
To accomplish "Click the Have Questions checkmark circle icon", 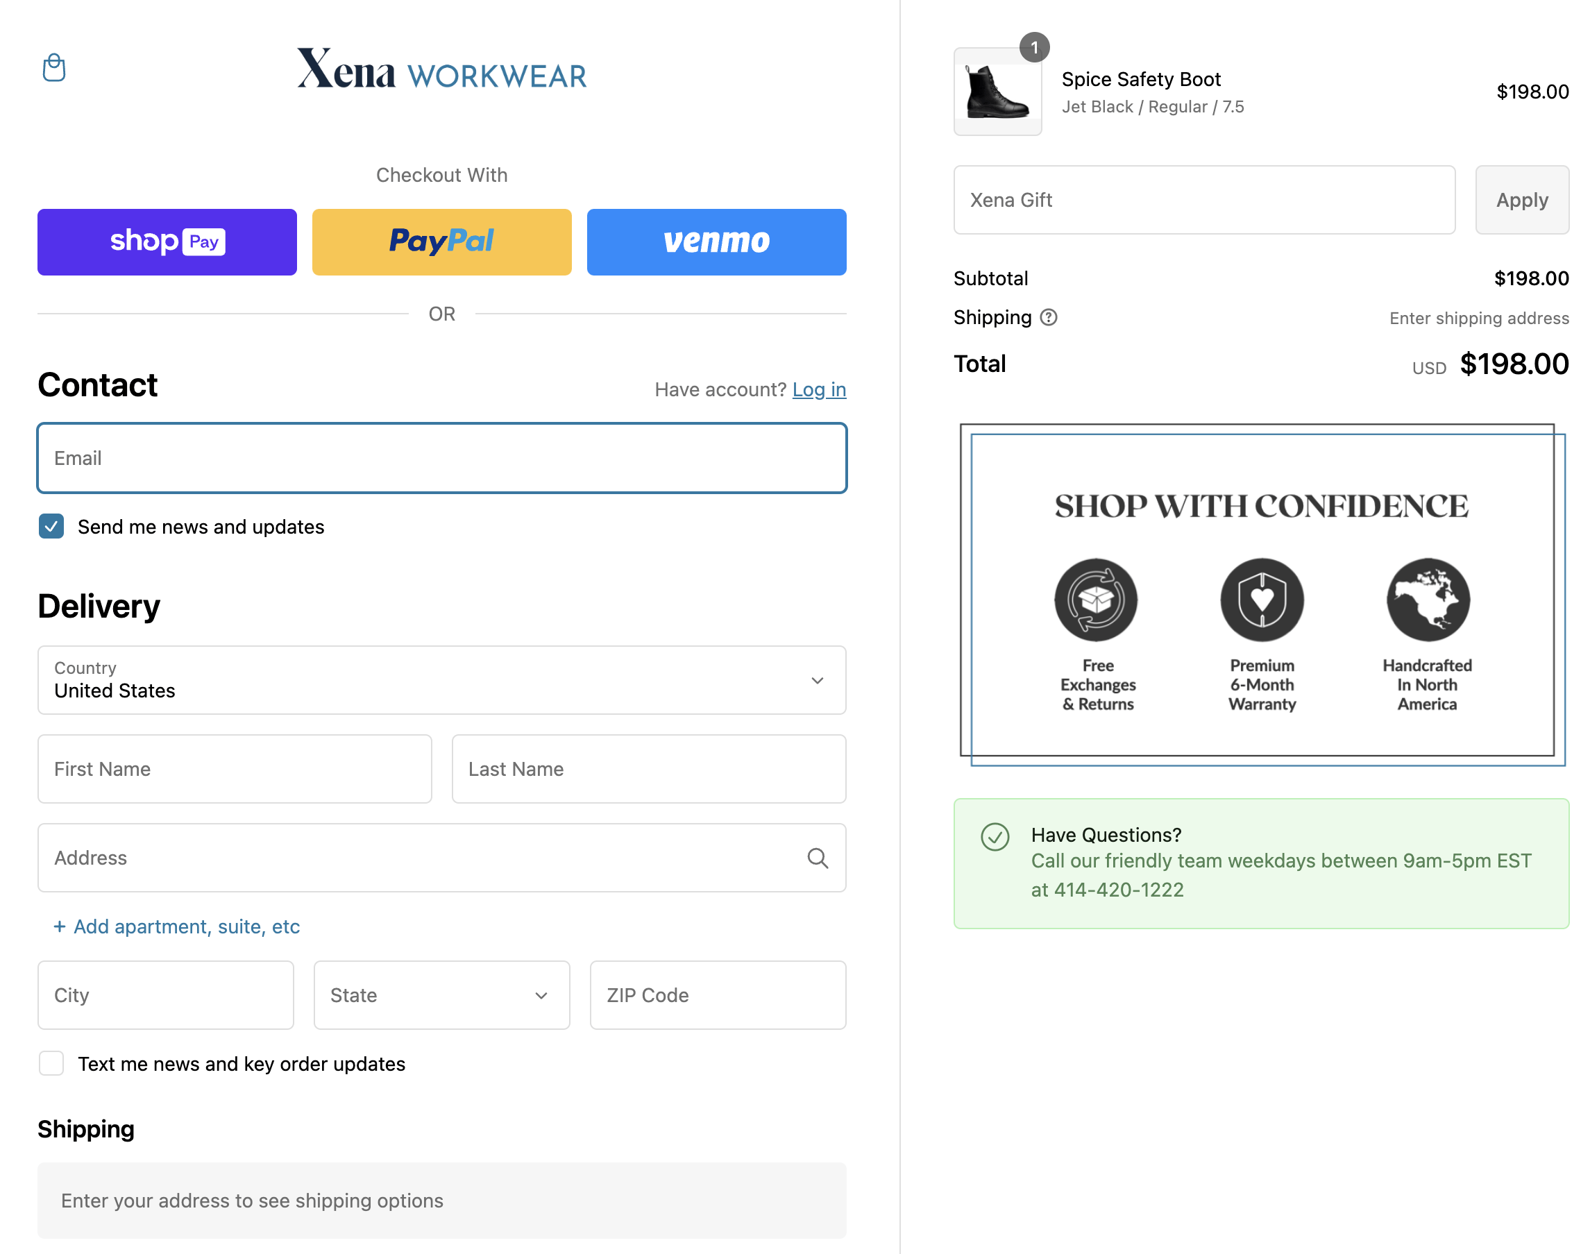I will tap(995, 836).
